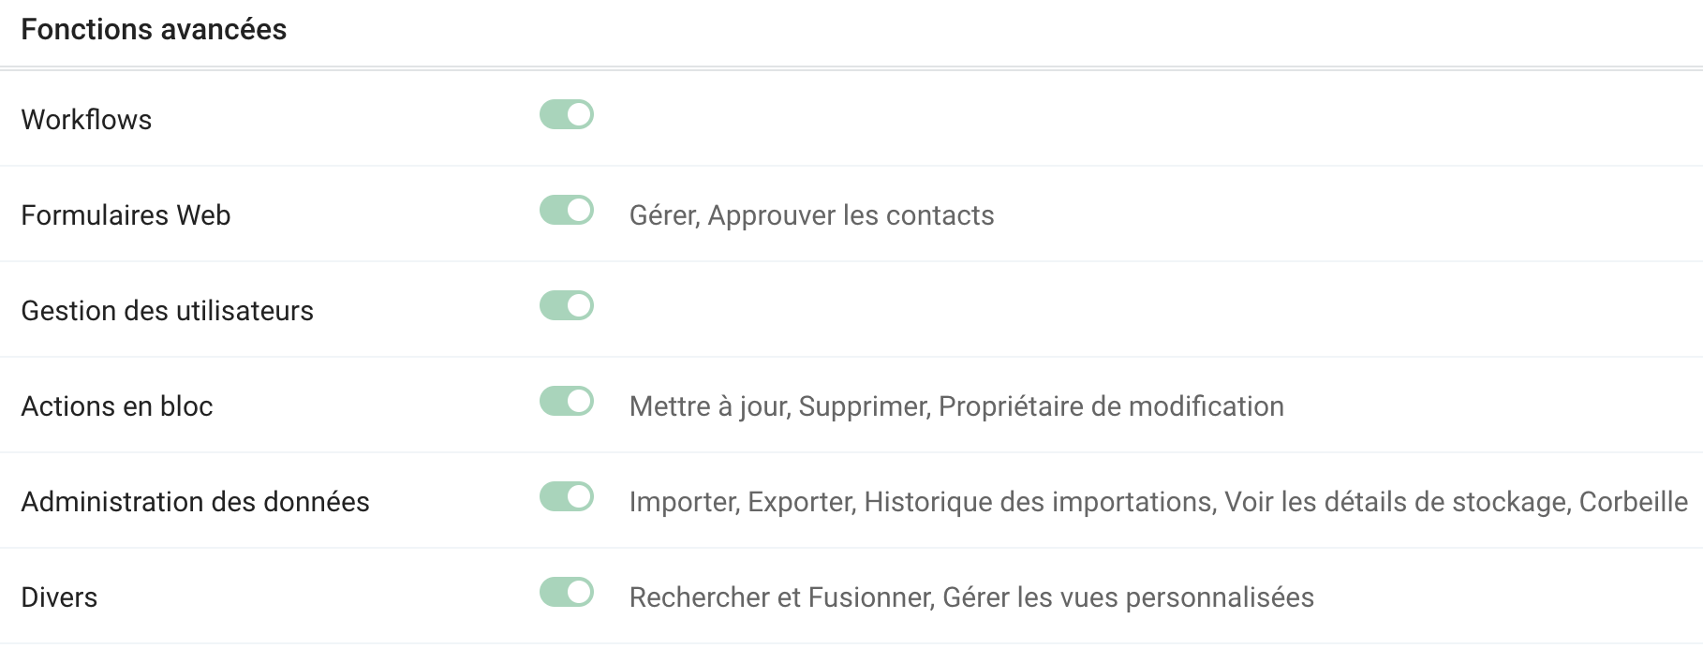
Task: Click 'Gérer les vues personnalisées' text
Action: [1128, 597]
